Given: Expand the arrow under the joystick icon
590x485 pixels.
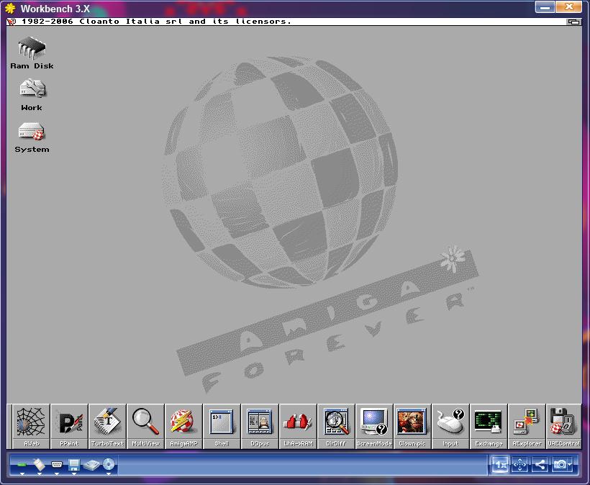Looking at the screenshot, I should 39,474.
